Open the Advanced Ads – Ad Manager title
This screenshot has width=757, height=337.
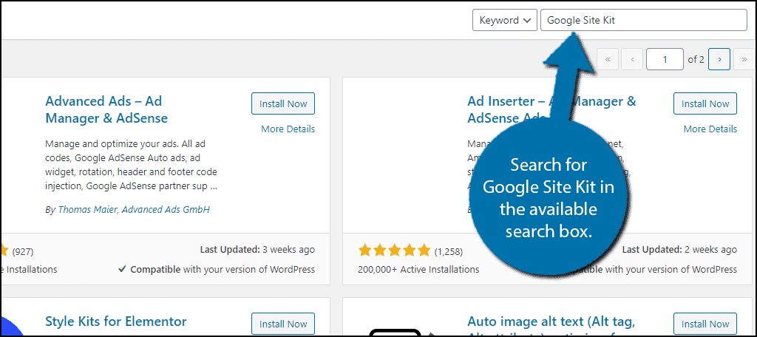106,109
